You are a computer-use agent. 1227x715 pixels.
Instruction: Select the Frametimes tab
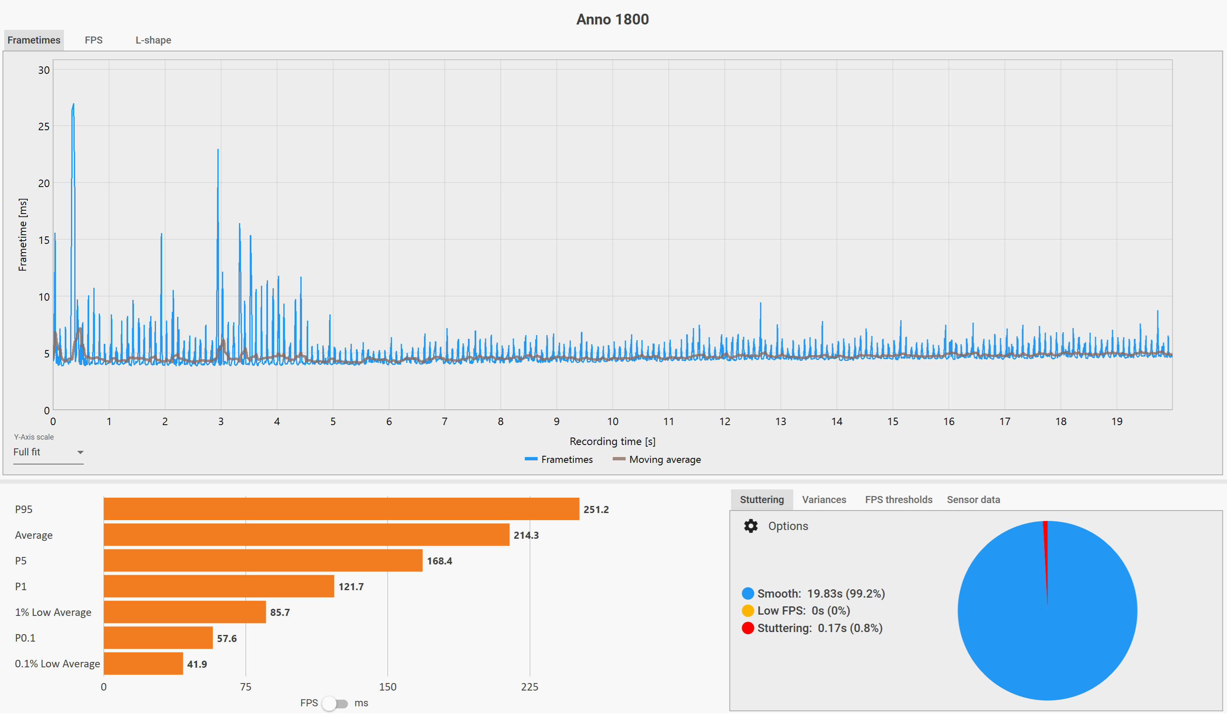[x=34, y=40]
